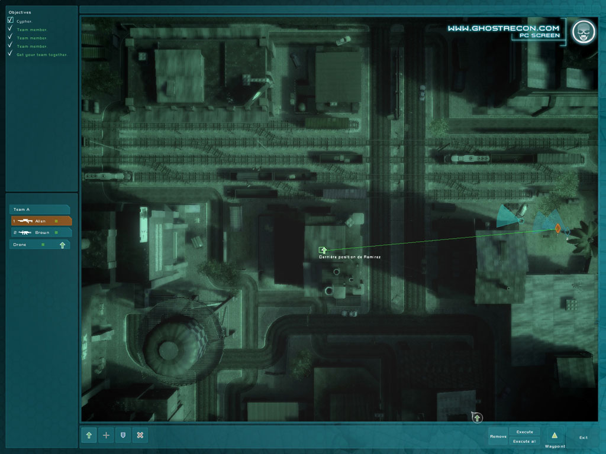The image size is (606, 454).
Task: Open the WWW.GHOSTRECON.COM link
Action: point(504,27)
